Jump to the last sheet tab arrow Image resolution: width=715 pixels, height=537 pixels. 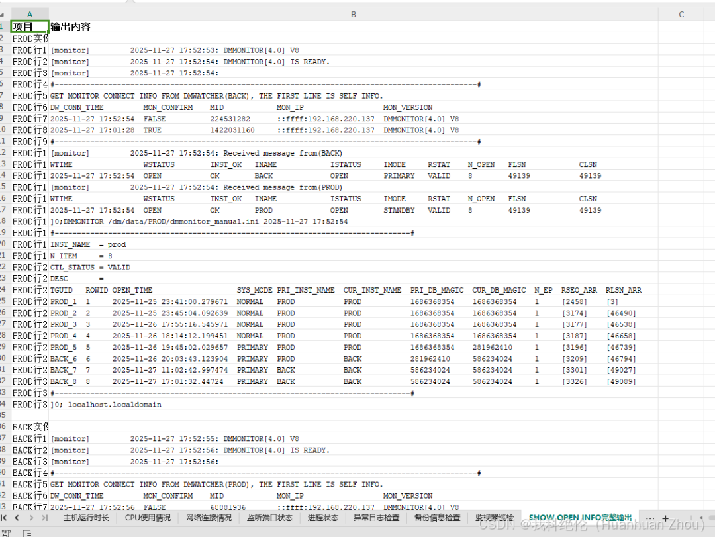[44, 518]
